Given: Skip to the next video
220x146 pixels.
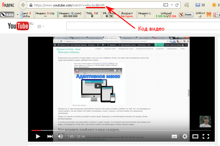Looking at the screenshot, I should pyautogui.click(x=50, y=136).
